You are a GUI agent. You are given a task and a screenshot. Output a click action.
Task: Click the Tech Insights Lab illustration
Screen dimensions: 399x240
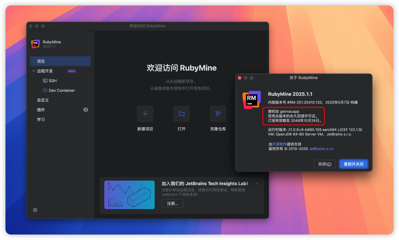[x=129, y=195]
